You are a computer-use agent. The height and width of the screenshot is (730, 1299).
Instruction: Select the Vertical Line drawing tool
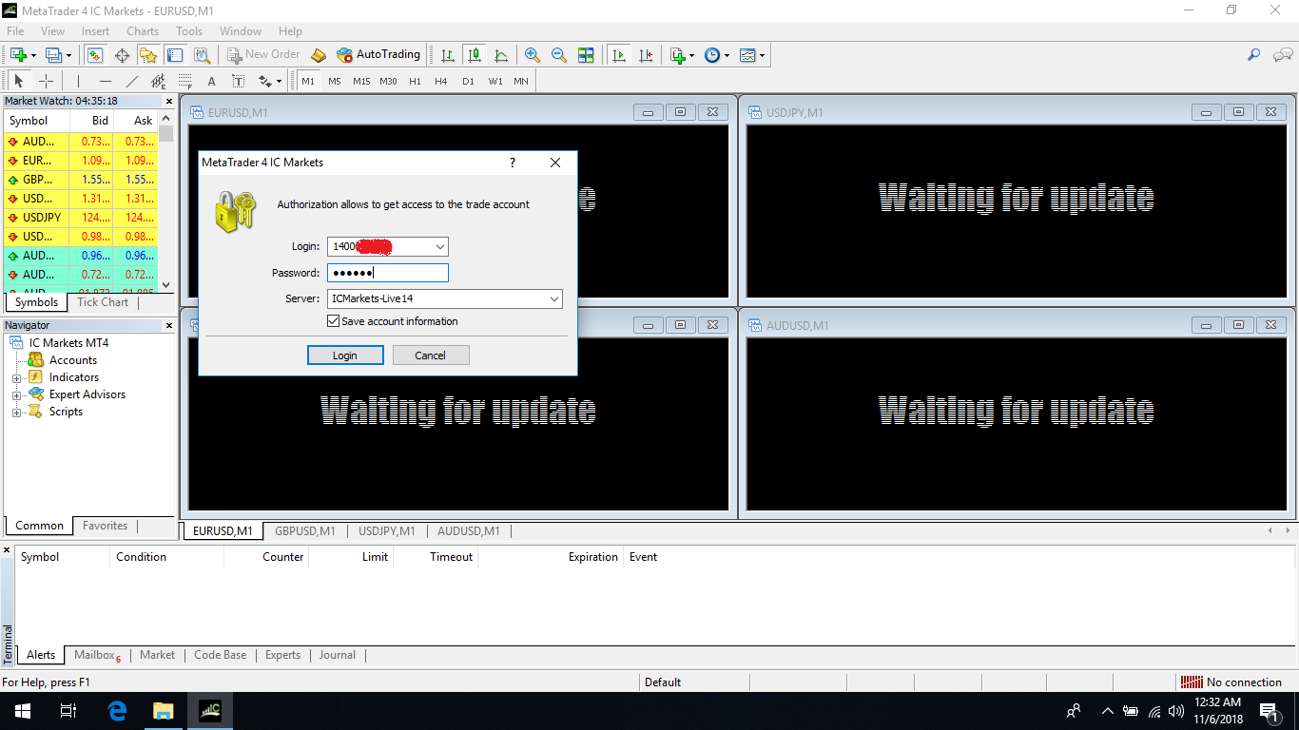[78, 81]
